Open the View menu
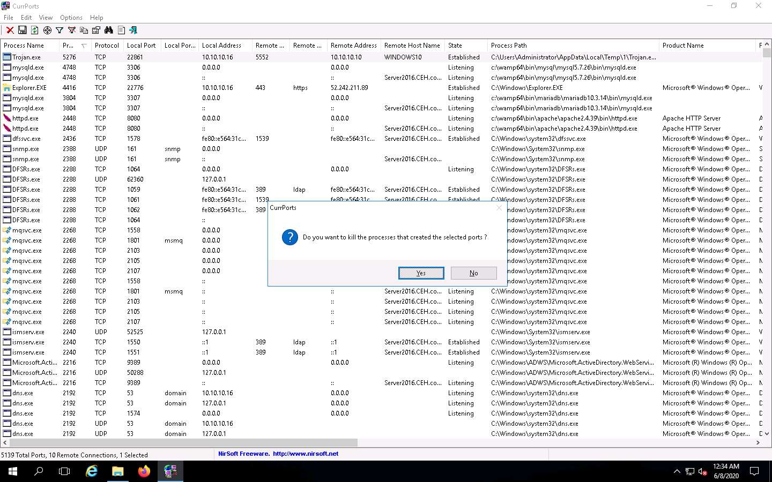772x482 pixels. [x=46, y=18]
